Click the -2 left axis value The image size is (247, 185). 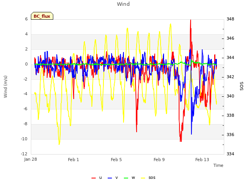click(25, 79)
